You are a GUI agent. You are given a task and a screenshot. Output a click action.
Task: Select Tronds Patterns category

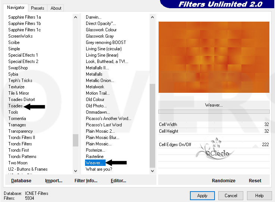click(x=22, y=157)
